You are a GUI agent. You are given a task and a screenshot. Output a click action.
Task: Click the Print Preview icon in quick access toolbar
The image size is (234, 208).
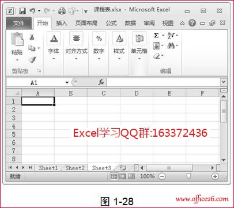tap(62, 11)
